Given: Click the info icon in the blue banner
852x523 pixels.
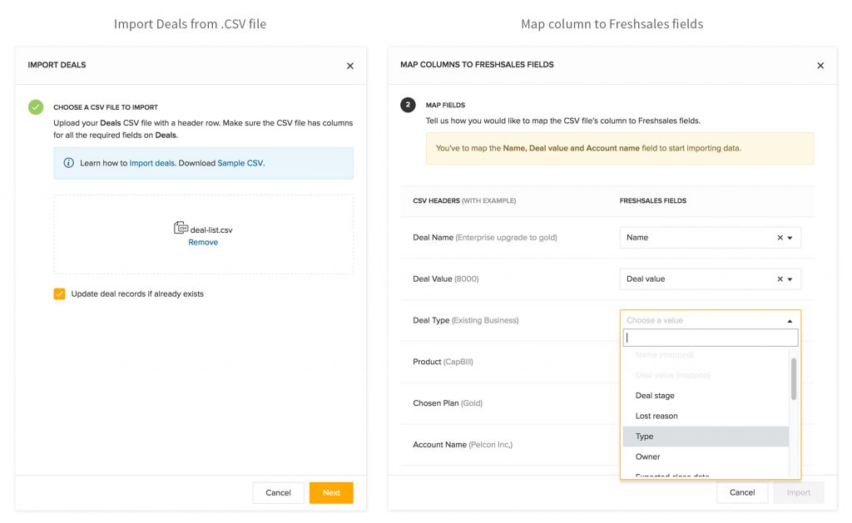Looking at the screenshot, I should tap(68, 163).
